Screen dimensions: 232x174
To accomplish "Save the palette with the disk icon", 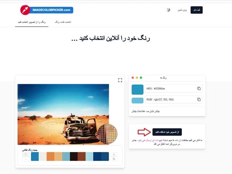I will click(114, 159).
